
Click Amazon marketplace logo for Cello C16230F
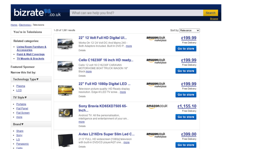click(x=156, y=61)
